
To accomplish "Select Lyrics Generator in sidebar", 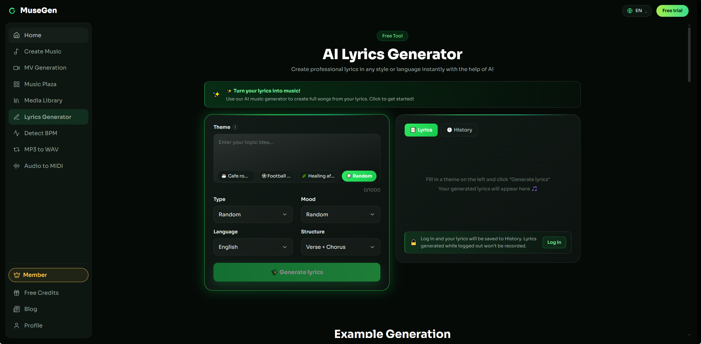I will point(48,117).
